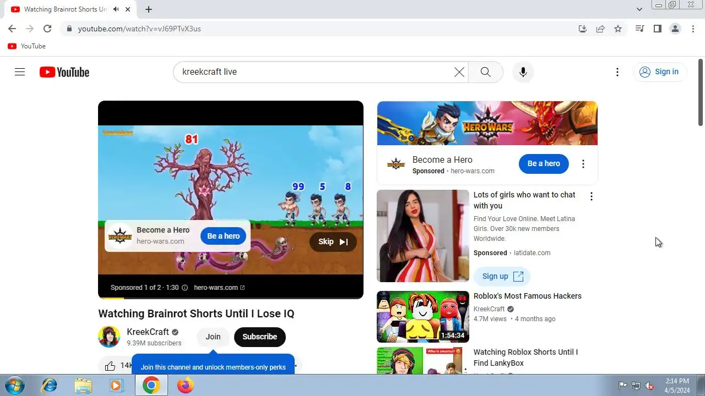This screenshot has height=396, width=705.
Task: Open a new tab with plus button
Action: tap(149, 9)
